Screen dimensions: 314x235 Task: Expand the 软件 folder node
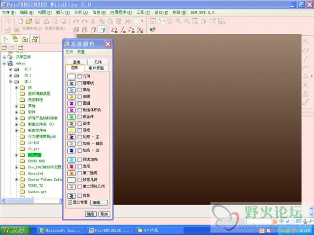click(x=16, y=112)
